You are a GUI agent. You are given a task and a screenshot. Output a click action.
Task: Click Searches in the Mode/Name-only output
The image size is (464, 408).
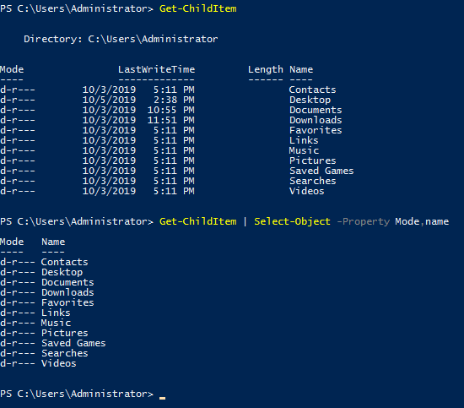(64, 353)
